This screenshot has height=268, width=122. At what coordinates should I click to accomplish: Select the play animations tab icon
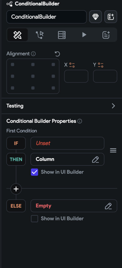point(84,35)
